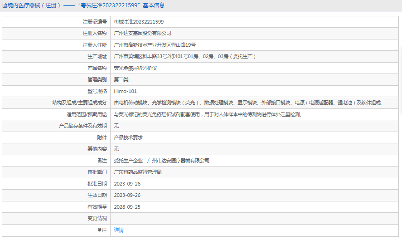Click product name 荧光免疫层析分析仪
This screenshot has width=402, height=240.
coord(136,68)
